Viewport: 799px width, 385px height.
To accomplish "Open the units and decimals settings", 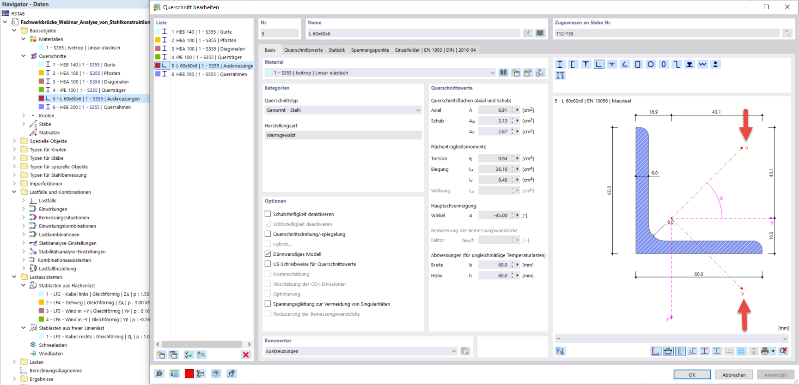I will [x=174, y=373].
